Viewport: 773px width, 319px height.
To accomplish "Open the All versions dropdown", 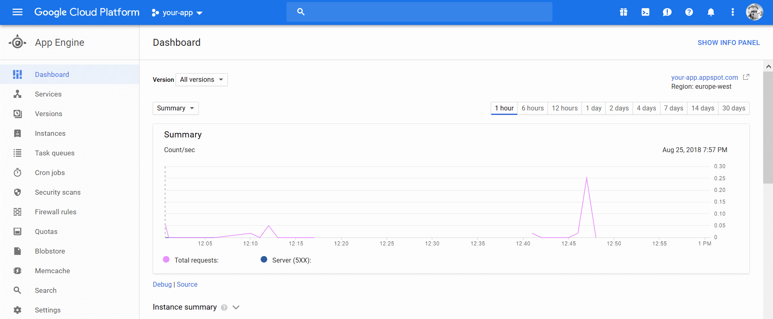I will tap(201, 80).
